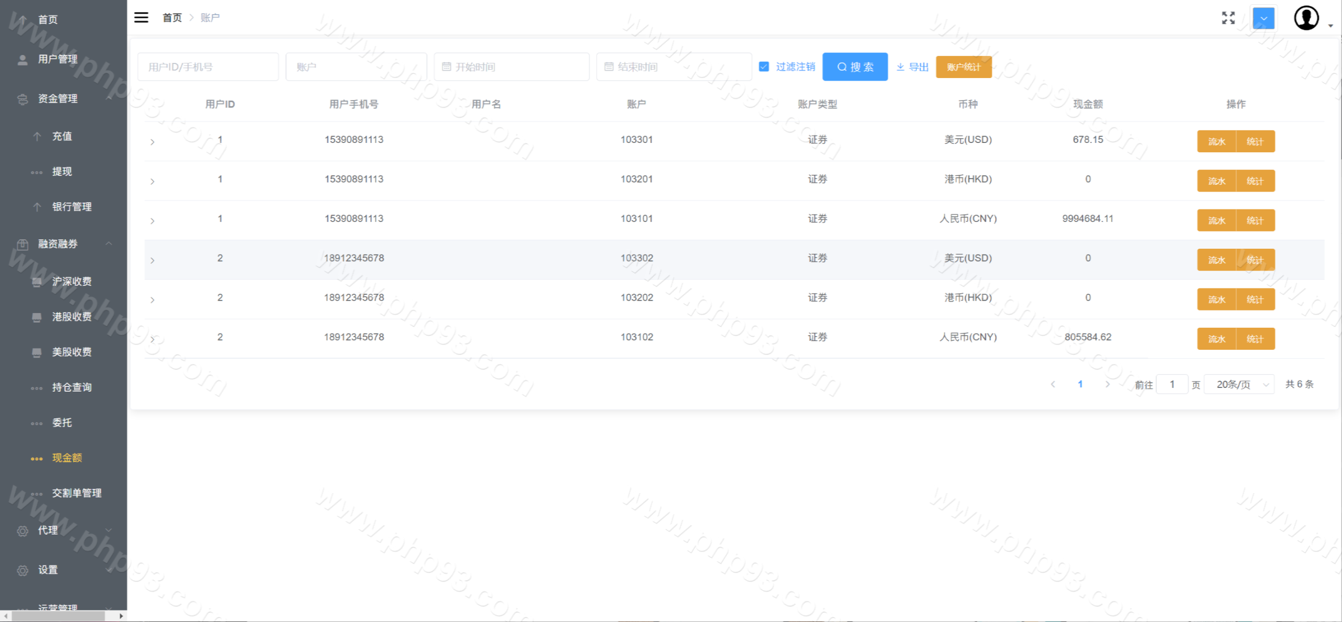Click the blue 搜索 search button
This screenshot has height=622, width=1342.
tap(854, 67)
